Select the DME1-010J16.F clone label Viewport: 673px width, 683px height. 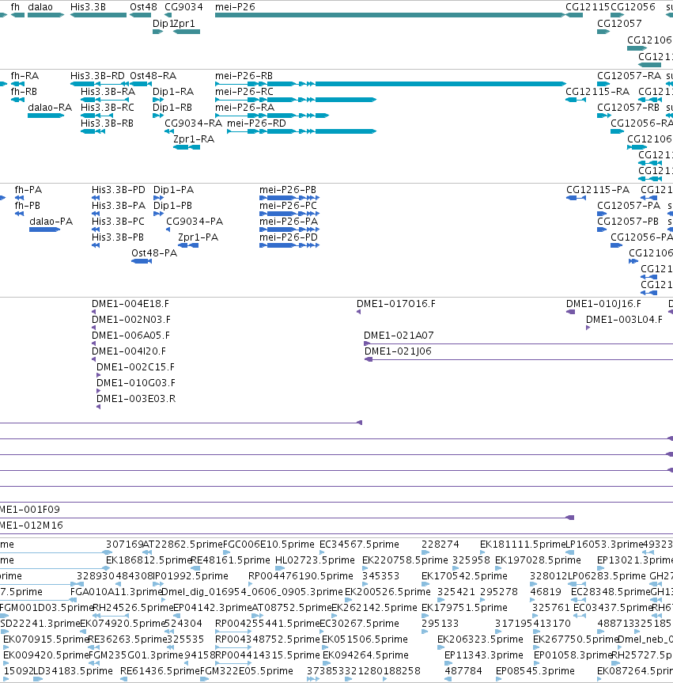point(603,304)
